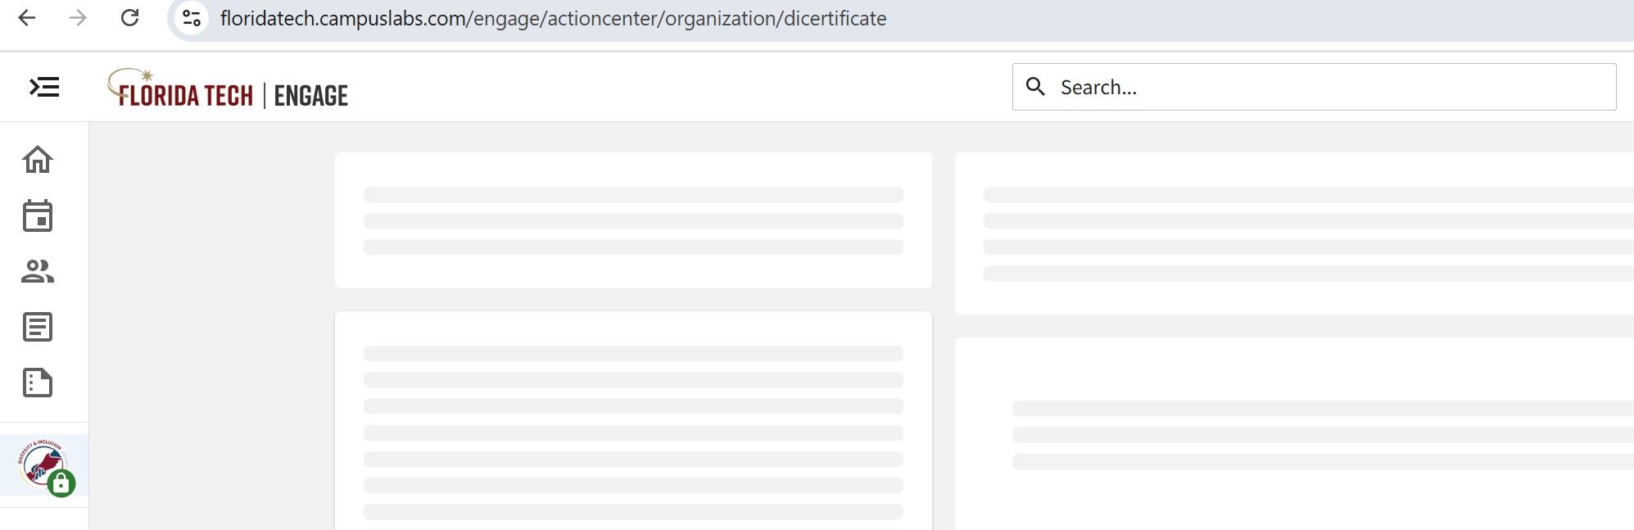Open the Florida Tech Engage logo link
1634x530 pixels.
(228, 88)
